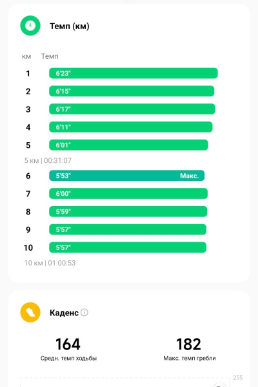Screen dimensions: 258x387
Task: Tap the max cadence value 182
Action: coord(189,344)
